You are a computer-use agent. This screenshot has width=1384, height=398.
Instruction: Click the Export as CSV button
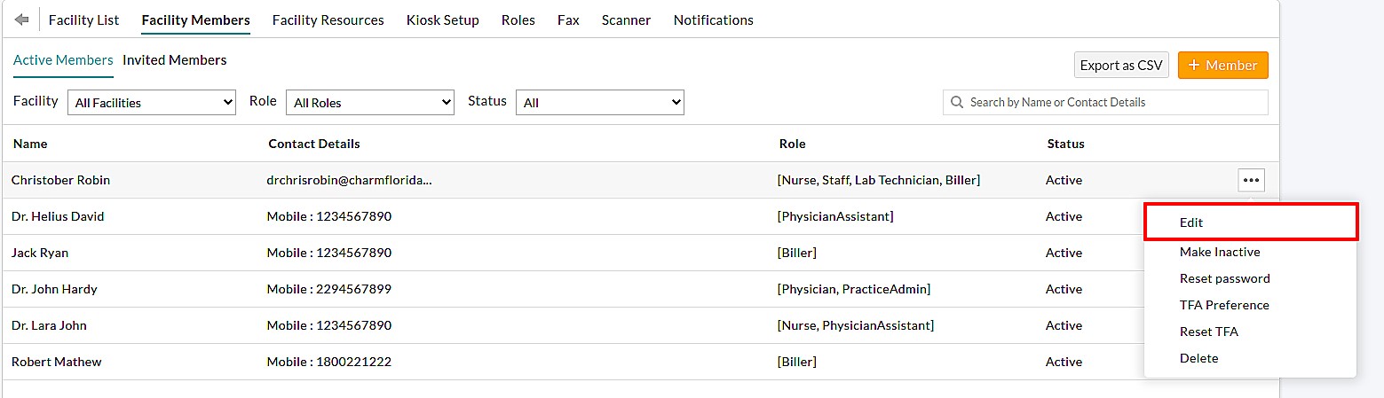(x=1120, y=66)
